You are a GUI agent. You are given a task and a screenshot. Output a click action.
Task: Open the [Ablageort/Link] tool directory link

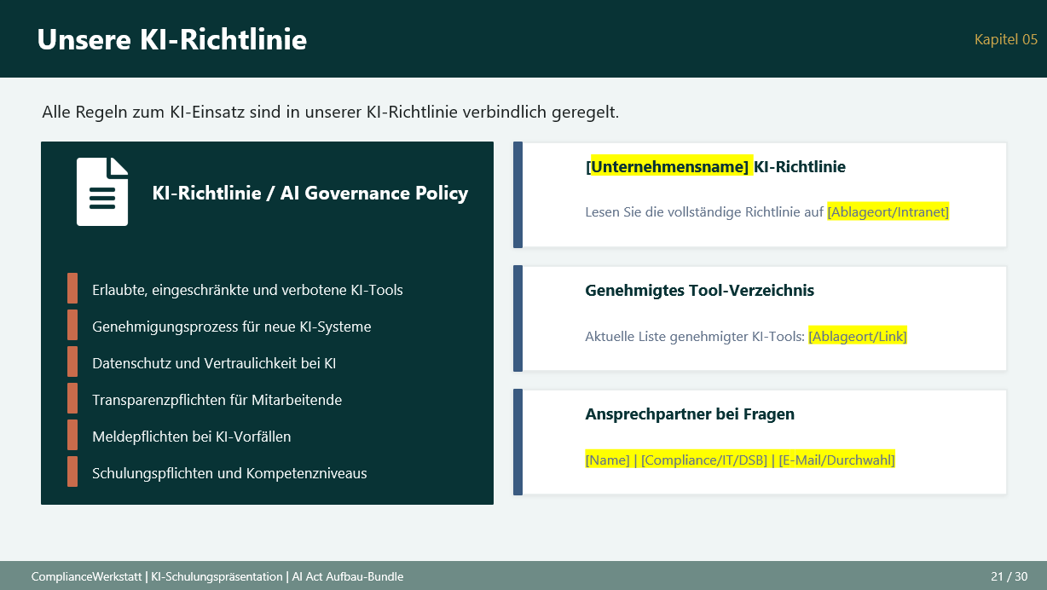pos(858,336)
